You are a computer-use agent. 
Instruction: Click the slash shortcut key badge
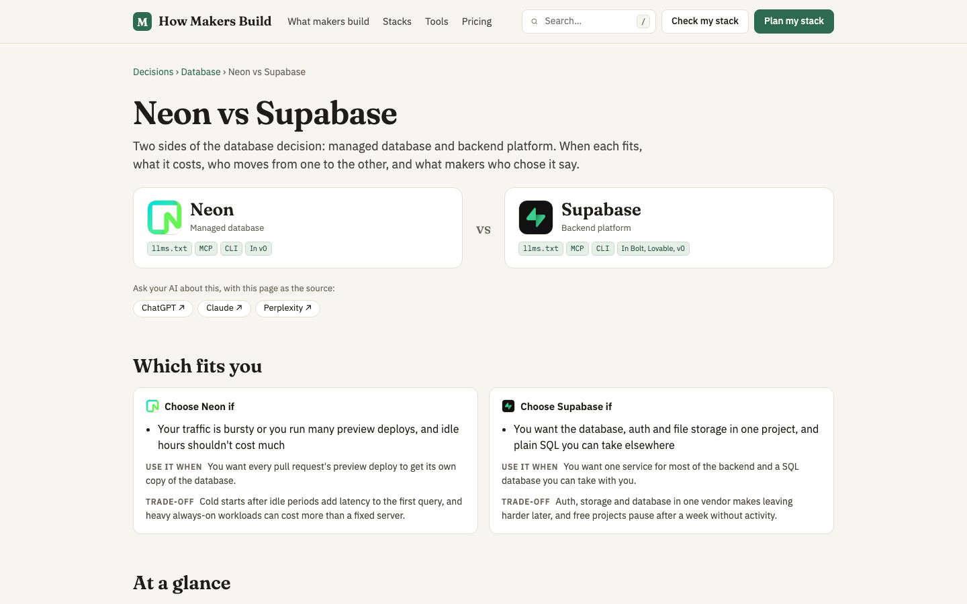click(x=643, y=21)
